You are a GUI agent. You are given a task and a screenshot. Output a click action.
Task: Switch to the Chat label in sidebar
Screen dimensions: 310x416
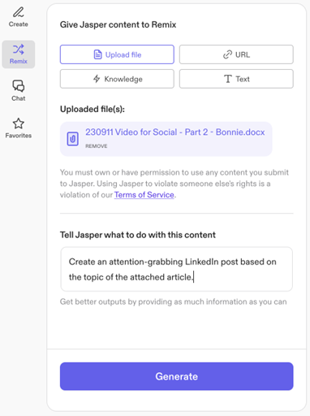pos(19,98)
